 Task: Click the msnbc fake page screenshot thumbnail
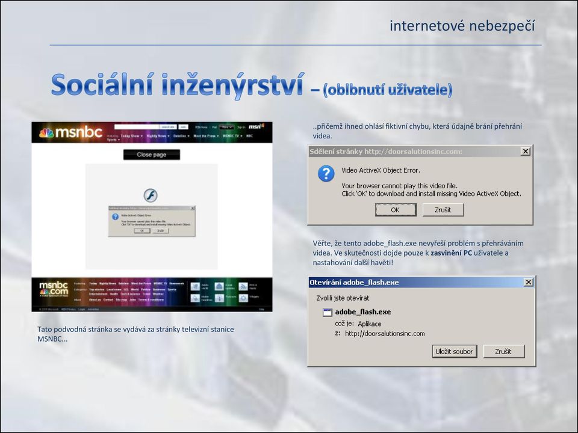tap(152, 217)
